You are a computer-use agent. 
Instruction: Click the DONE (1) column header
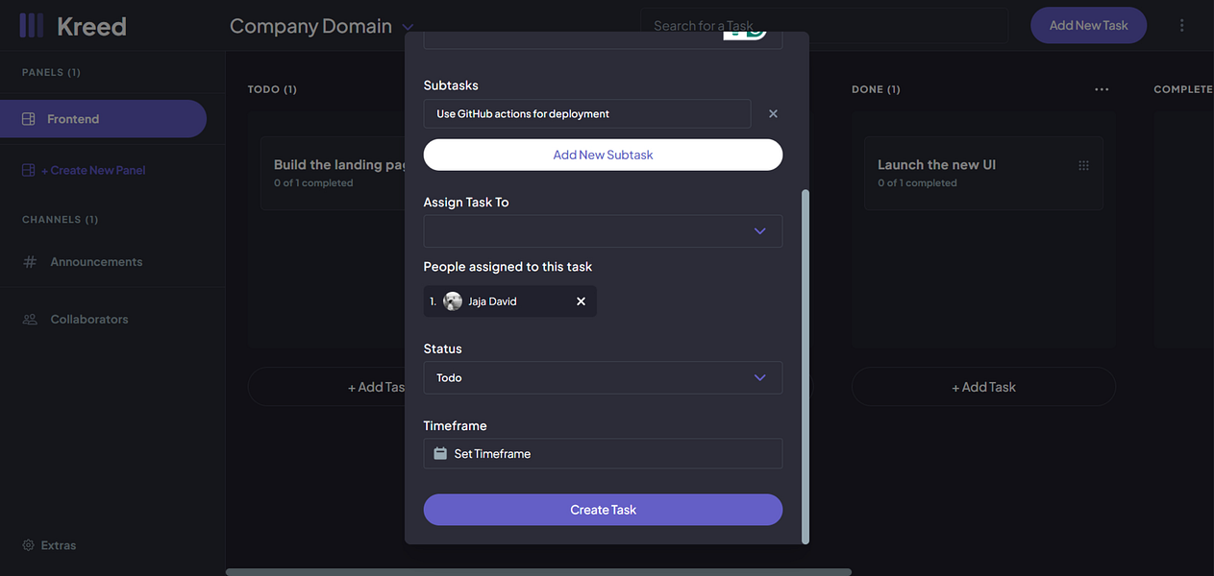click(876, 89)
